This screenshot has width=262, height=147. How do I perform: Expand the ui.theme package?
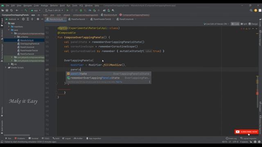coord(15,37)
